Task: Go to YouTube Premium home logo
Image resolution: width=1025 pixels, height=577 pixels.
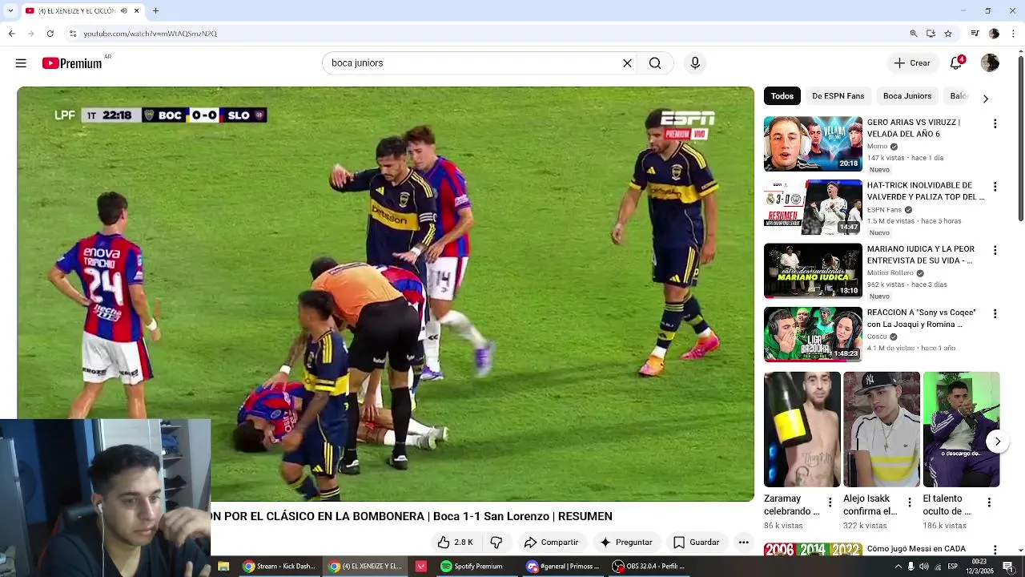Action: [x=72, y=63]
